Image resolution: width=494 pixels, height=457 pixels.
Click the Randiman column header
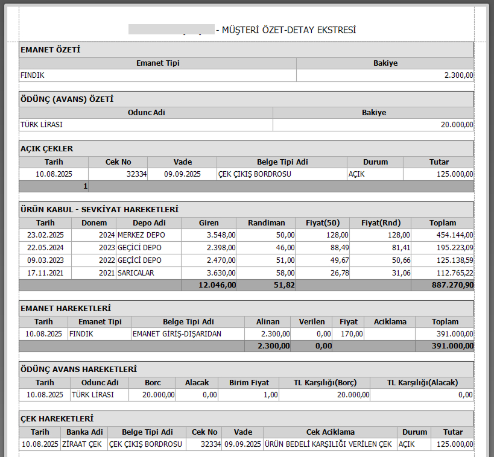(266, 222)
